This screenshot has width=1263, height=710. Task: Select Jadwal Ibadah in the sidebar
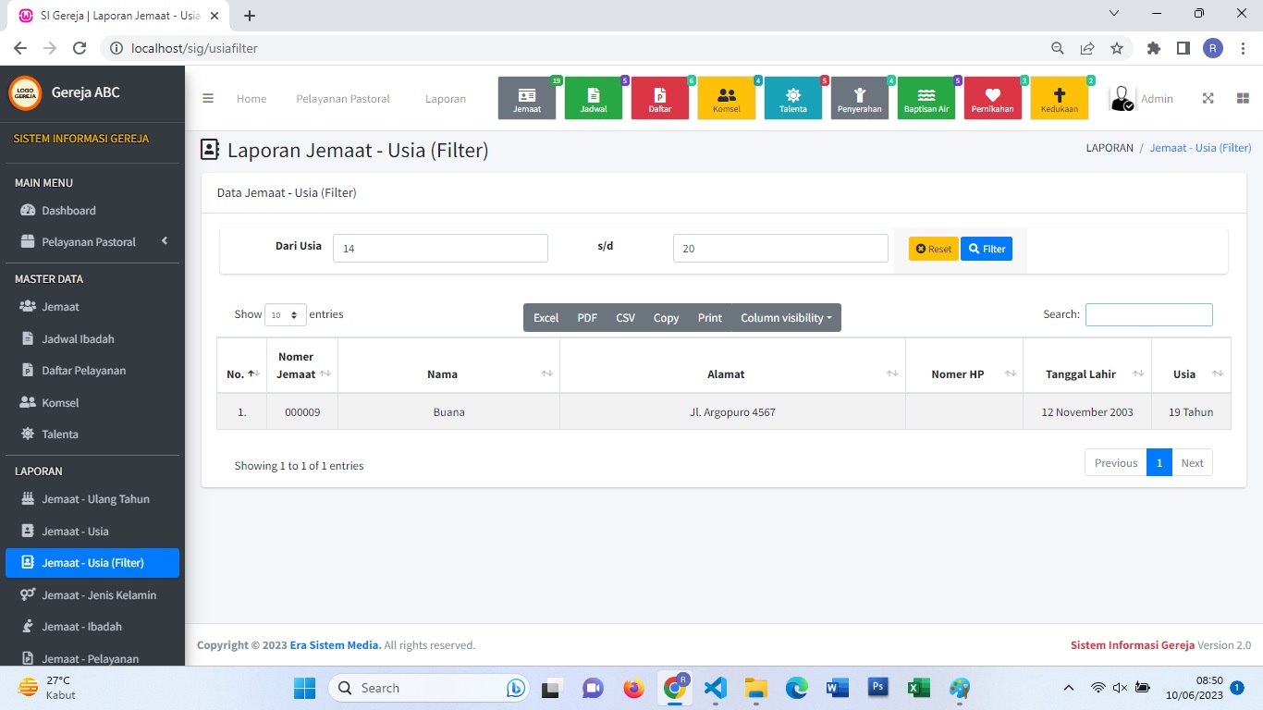click(x=78, y=339)
